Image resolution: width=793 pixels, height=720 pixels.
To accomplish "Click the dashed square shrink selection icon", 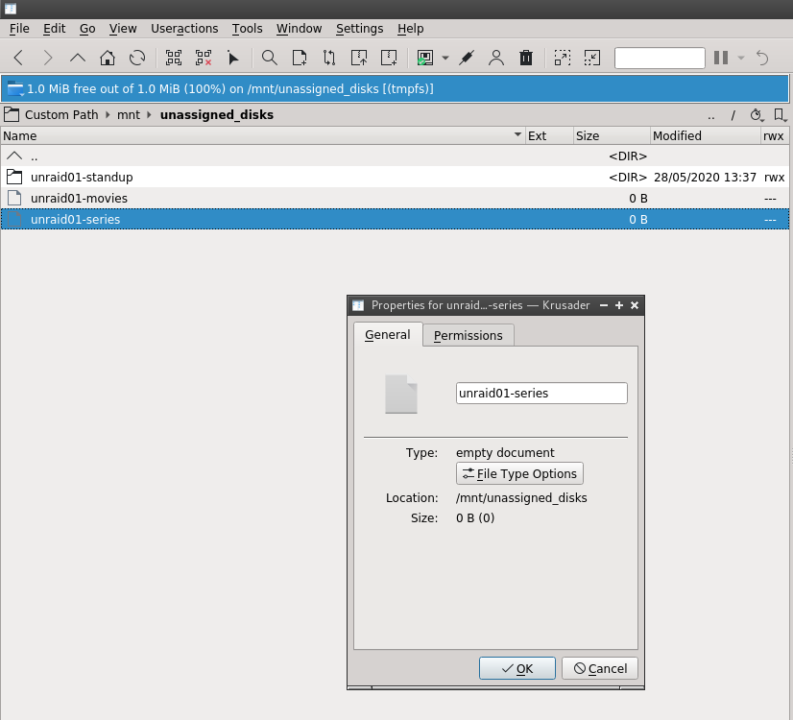I will tap(592, 58).
